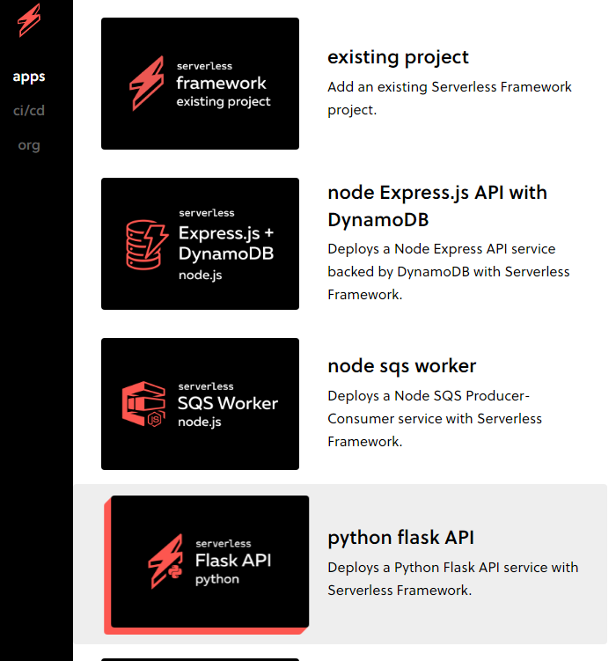
Task: Click the lightning bolt icon on existing project card
Action: click(147, 84)
